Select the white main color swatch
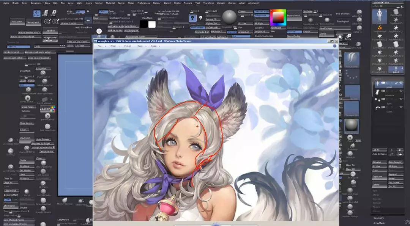This screenshot has width=410, height=226. pos(152,24)
